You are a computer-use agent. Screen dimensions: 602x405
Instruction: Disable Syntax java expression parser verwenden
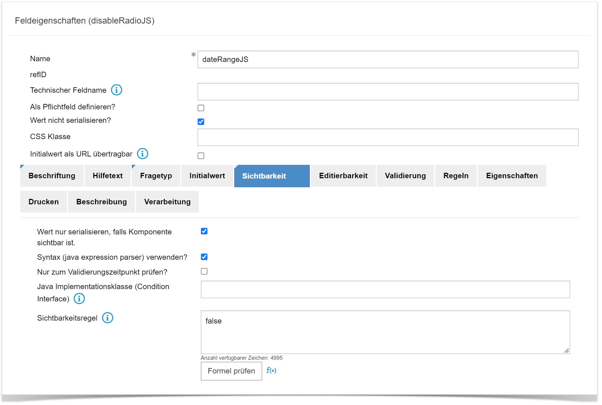pyautogui.click(x=204, y=257)
